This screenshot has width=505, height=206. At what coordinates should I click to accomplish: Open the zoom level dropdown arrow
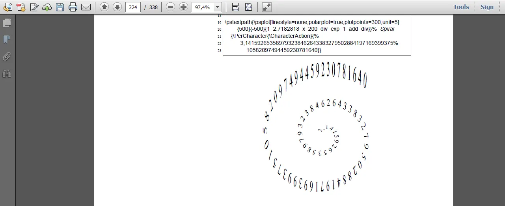coord(217,7)
